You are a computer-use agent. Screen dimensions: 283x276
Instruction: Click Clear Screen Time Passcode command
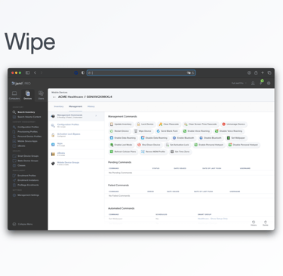(x=200, y=124)
